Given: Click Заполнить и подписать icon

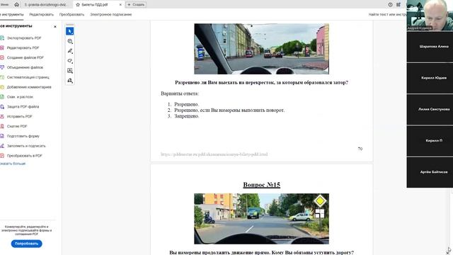Looking at the screenshot, I should coord(2,146).
